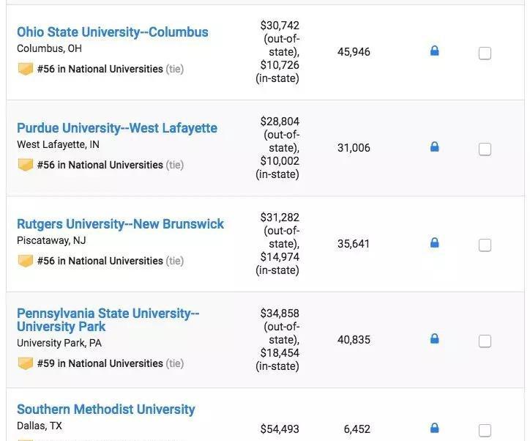The width and height of the screenshot is (530, 441).
Task: Enable the Pennsylvania State University compare checkbox
Action: point(485,341)
